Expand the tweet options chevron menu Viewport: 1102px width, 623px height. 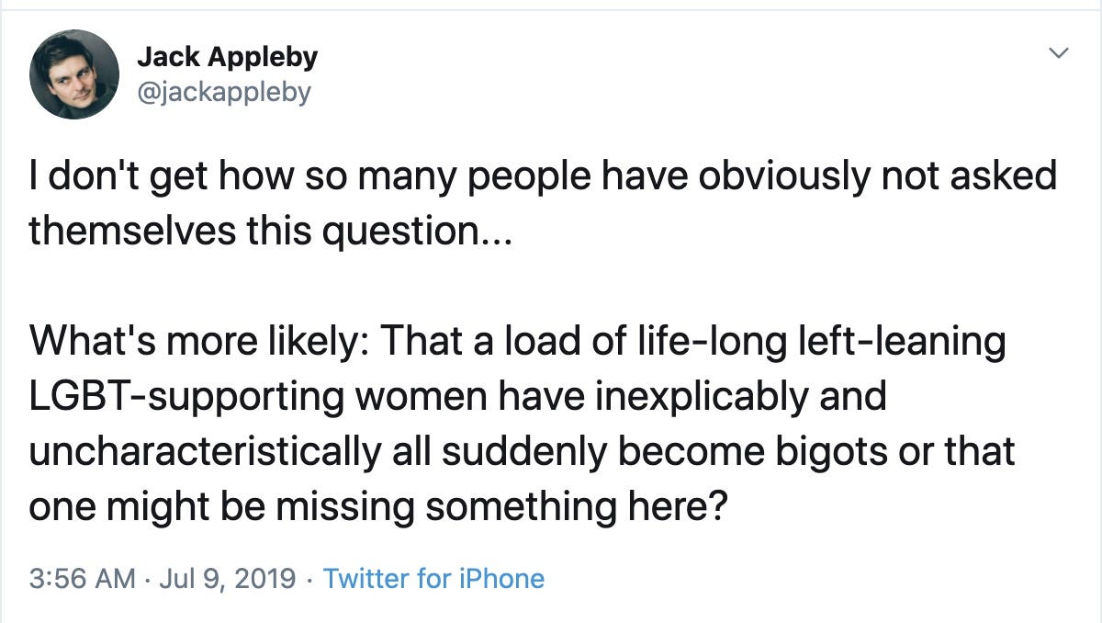(1059, 53)
